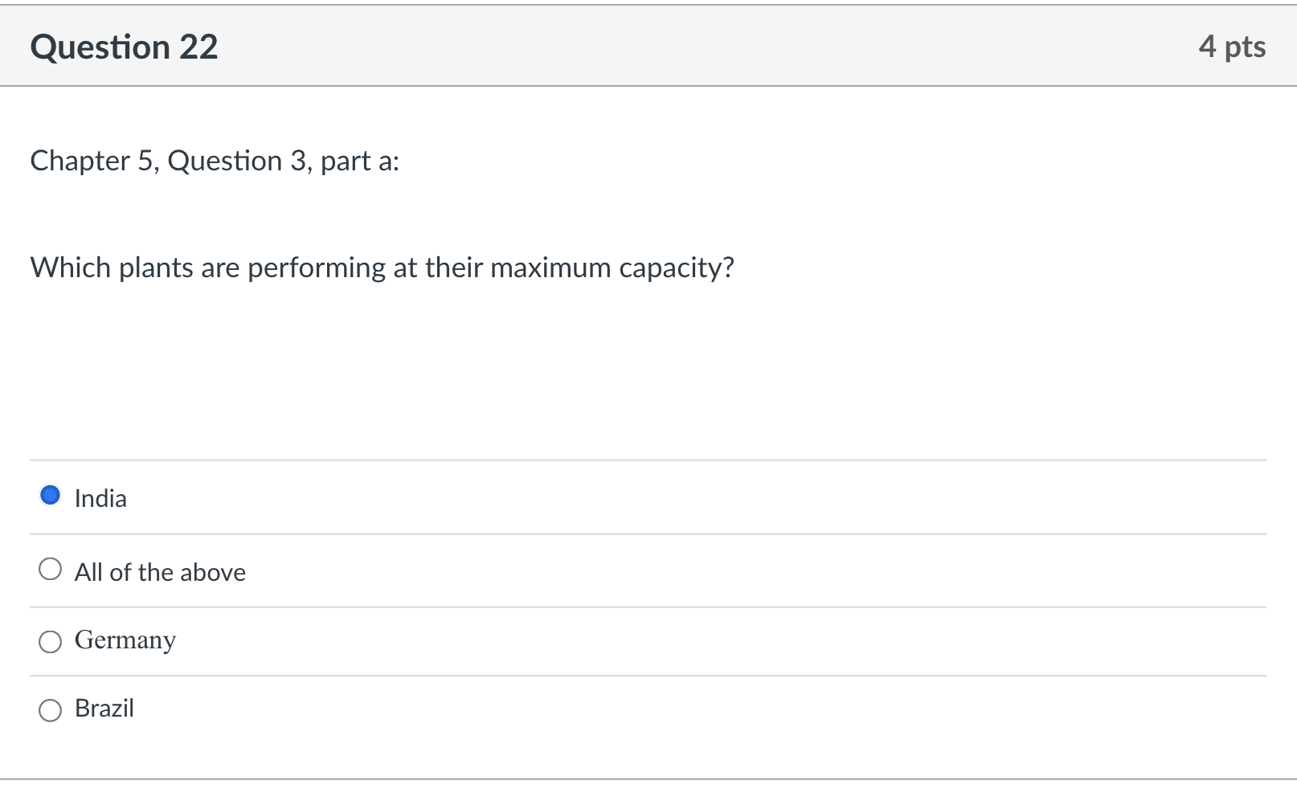Click empty space in the India answer row
The height and width of the screenshot is (805, 1297).
click(x=643, y=498)
